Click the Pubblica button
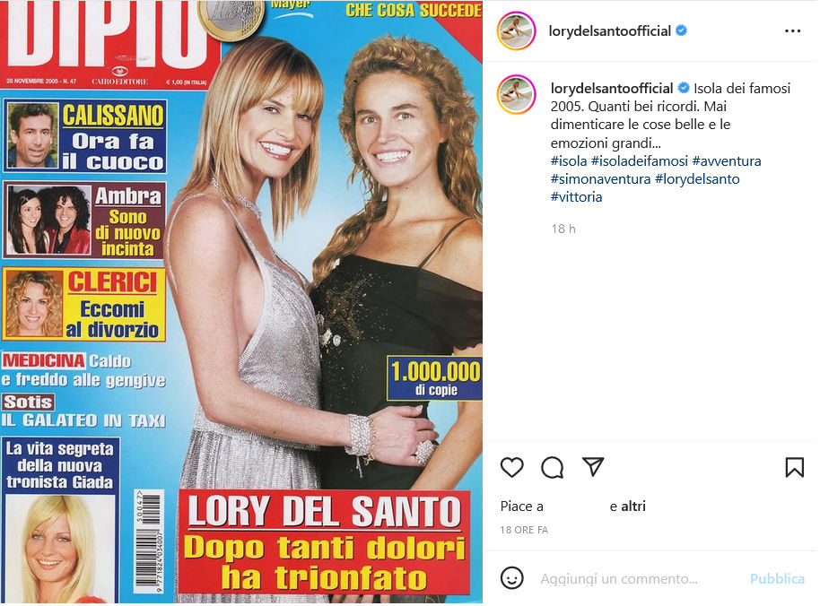820x606 pixels. point(777,579)
